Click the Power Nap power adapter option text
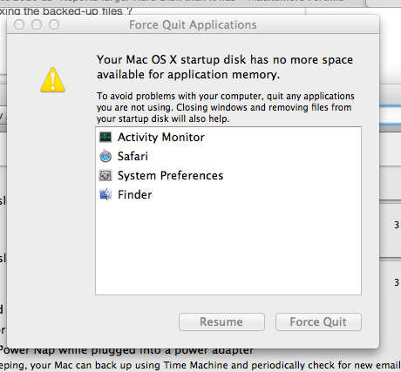Viewport: 401px width, 372px height. pos(126,351)
